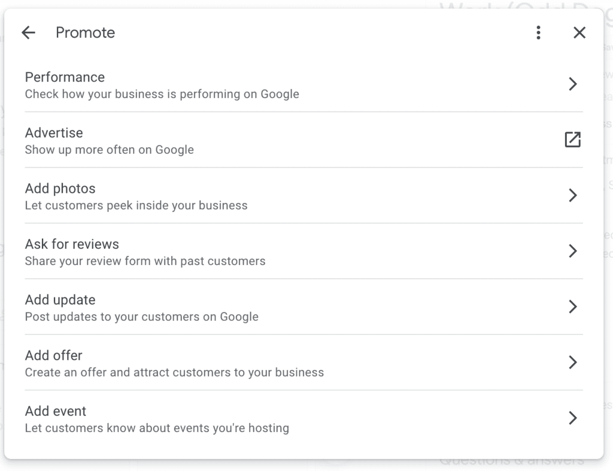Viewport: 613px width, 471px height.
Task: Click the Promote dialog title
Action: 85,33
